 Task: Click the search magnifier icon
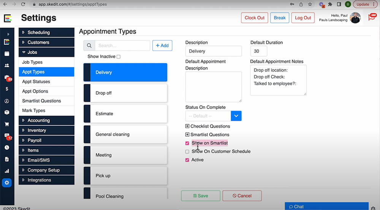89,46
